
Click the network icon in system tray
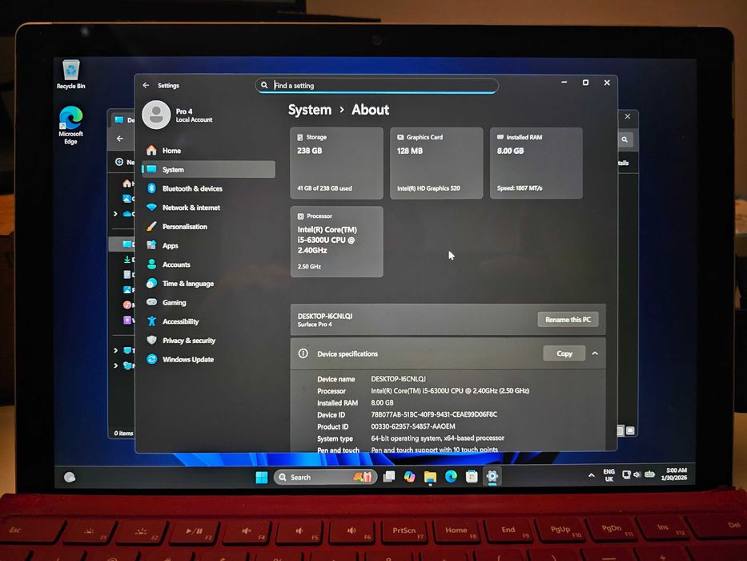pyautogui.click(x=626, y=474)
